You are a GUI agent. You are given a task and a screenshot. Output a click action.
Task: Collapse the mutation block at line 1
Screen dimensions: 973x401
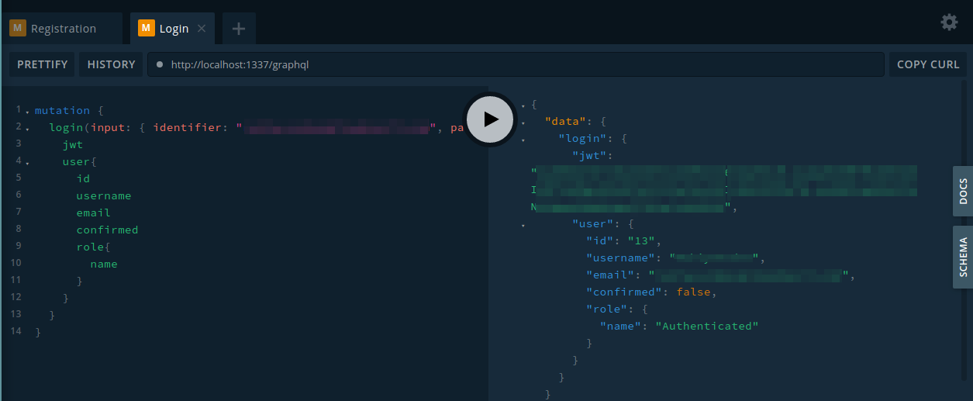(28, 112)
